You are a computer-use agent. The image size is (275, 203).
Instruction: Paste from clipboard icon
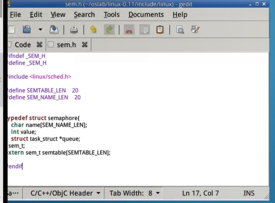(x=160, y=30)
